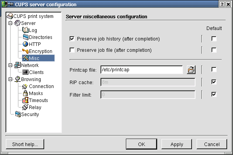The height and width of the screenshot is (155, 233).
Task: Open the Masks settings entry
Action: point(36,93)
